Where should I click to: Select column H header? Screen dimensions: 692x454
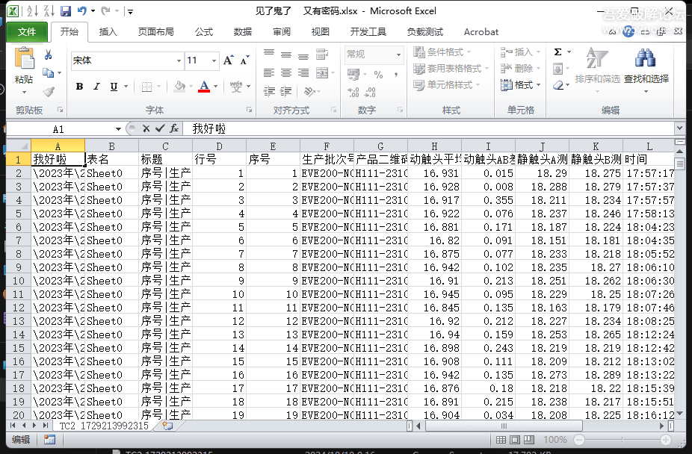click(434, 146)
